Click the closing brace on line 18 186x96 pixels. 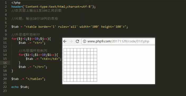(x=12, y=71)
